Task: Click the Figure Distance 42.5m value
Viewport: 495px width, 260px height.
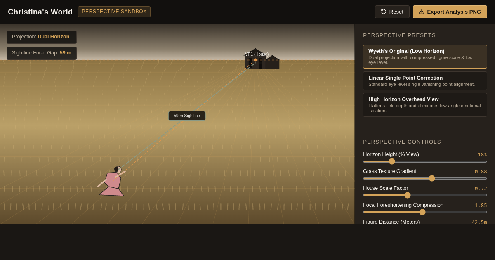Action: click(479, 222)
